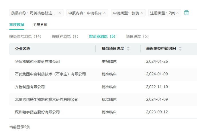Switch to the 审评数据 tab
Screen dimensions: 198x134
[x=17, y=25]
